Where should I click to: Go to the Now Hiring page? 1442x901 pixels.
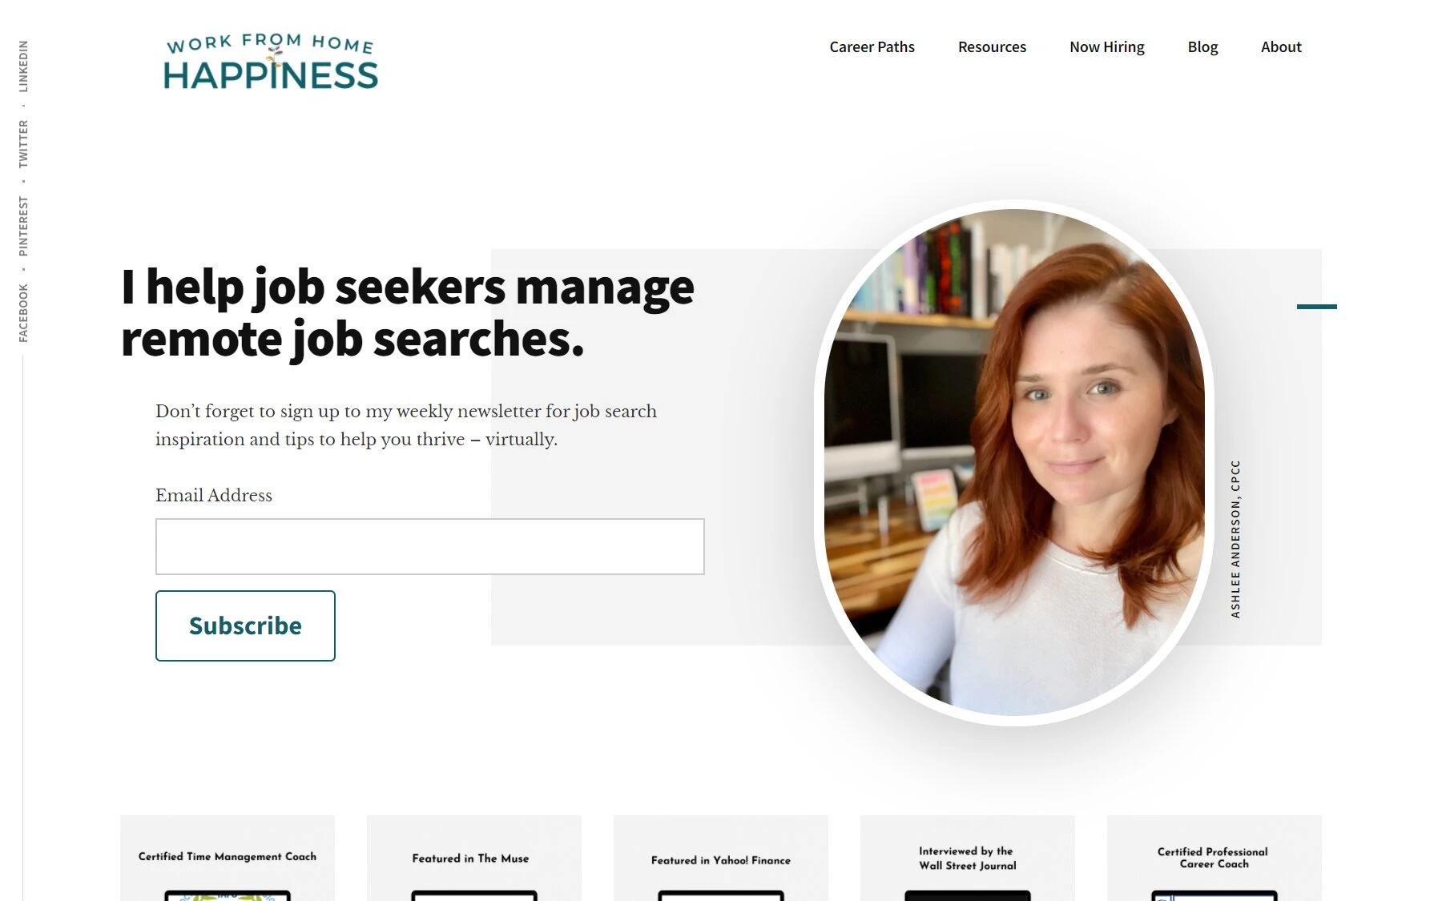[x=1106, y=47]
